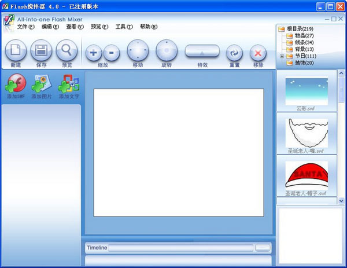
Task: Maximize the inner Flash Mixer panel
Action: point(334,19)
